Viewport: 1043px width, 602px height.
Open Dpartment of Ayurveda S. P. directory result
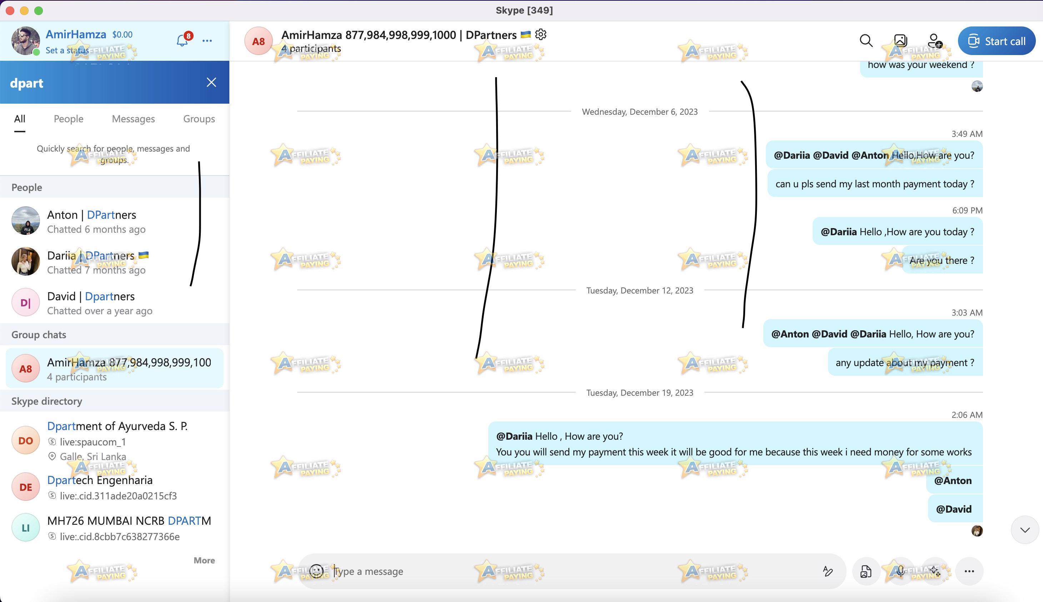click(x=115, y=440)
